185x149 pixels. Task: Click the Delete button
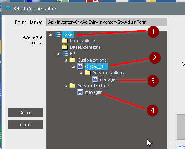coord(26,113)
